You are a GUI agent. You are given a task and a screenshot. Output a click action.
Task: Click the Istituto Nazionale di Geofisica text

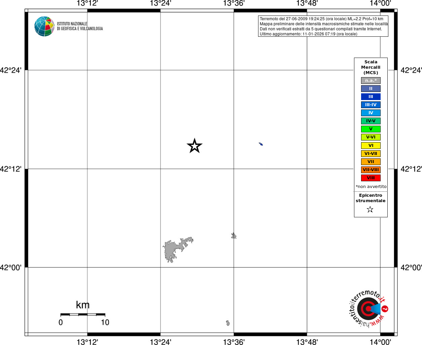pyautogui.click(x=80, y=26)
